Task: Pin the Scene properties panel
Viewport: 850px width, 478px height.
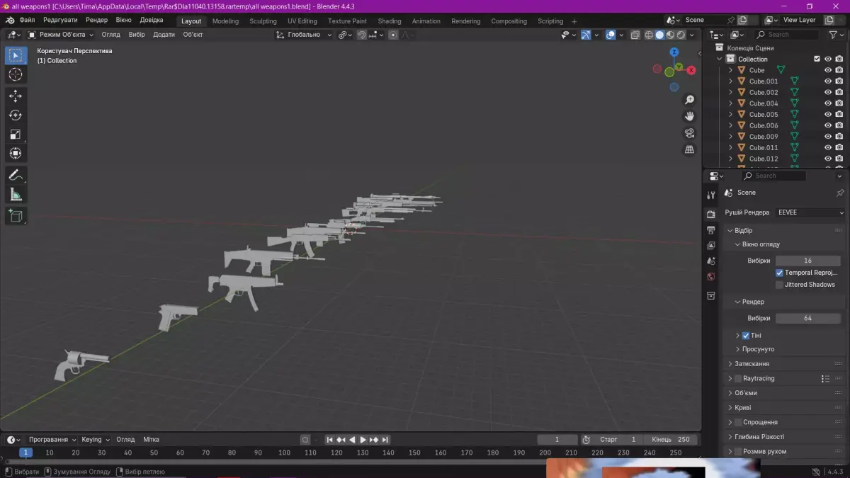Action: (x=840, y=193)
